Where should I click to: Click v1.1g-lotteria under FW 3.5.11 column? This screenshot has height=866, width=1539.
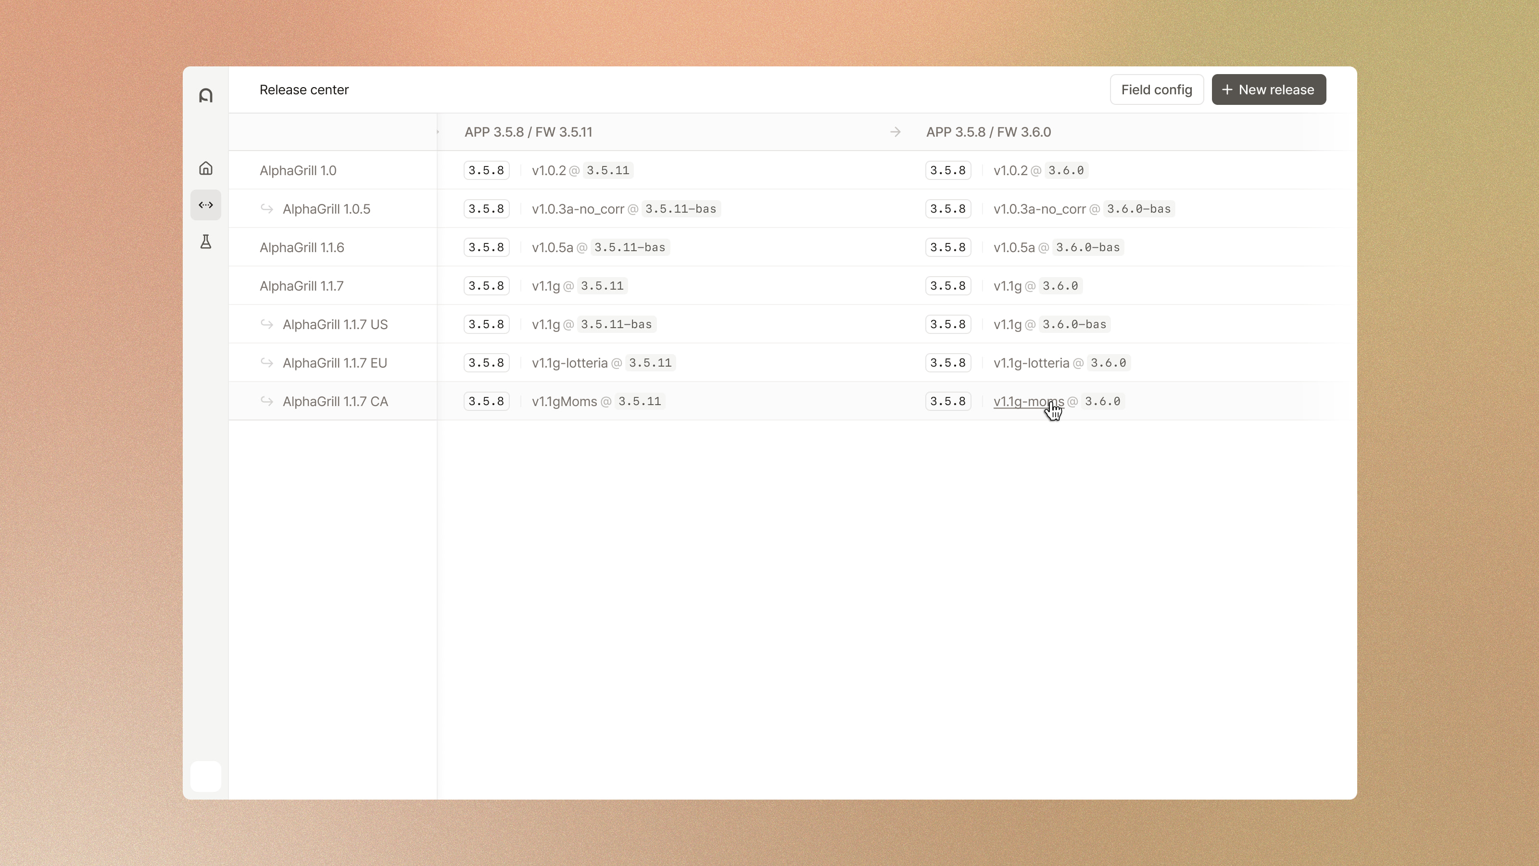tap(569, 363)
